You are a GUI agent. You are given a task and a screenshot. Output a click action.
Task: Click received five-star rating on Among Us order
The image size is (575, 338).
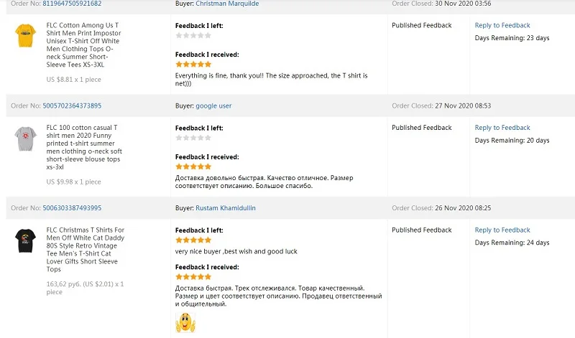click(193, 65)
